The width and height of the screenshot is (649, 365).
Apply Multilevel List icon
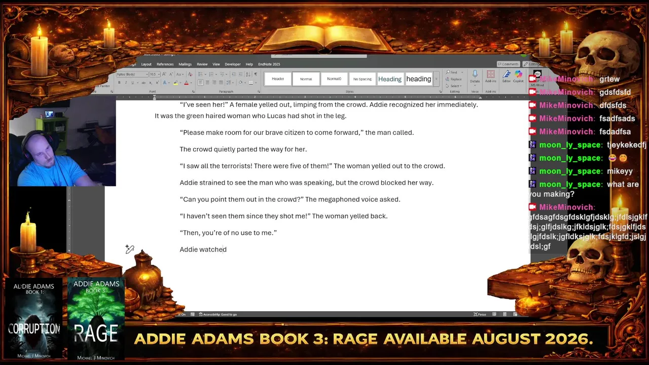222,74
